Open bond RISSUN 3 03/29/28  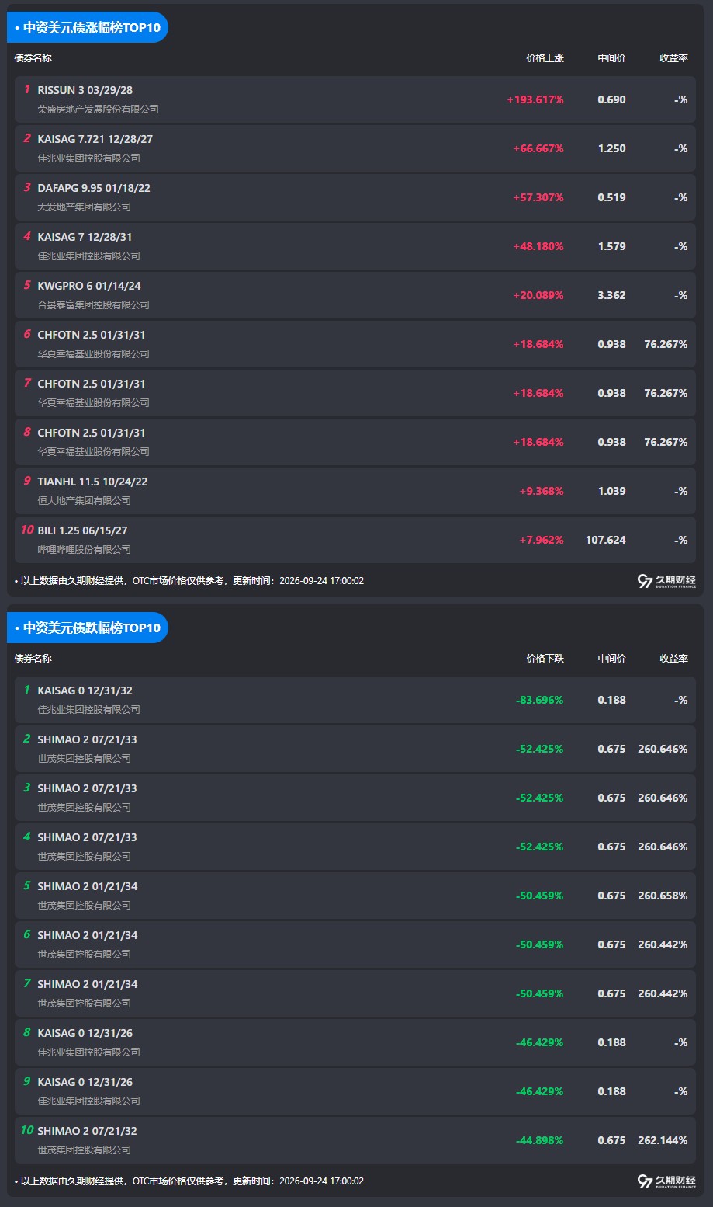point(85,90)
